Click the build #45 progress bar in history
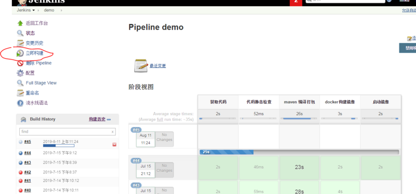The image size is (416, 194). [59, 146]
